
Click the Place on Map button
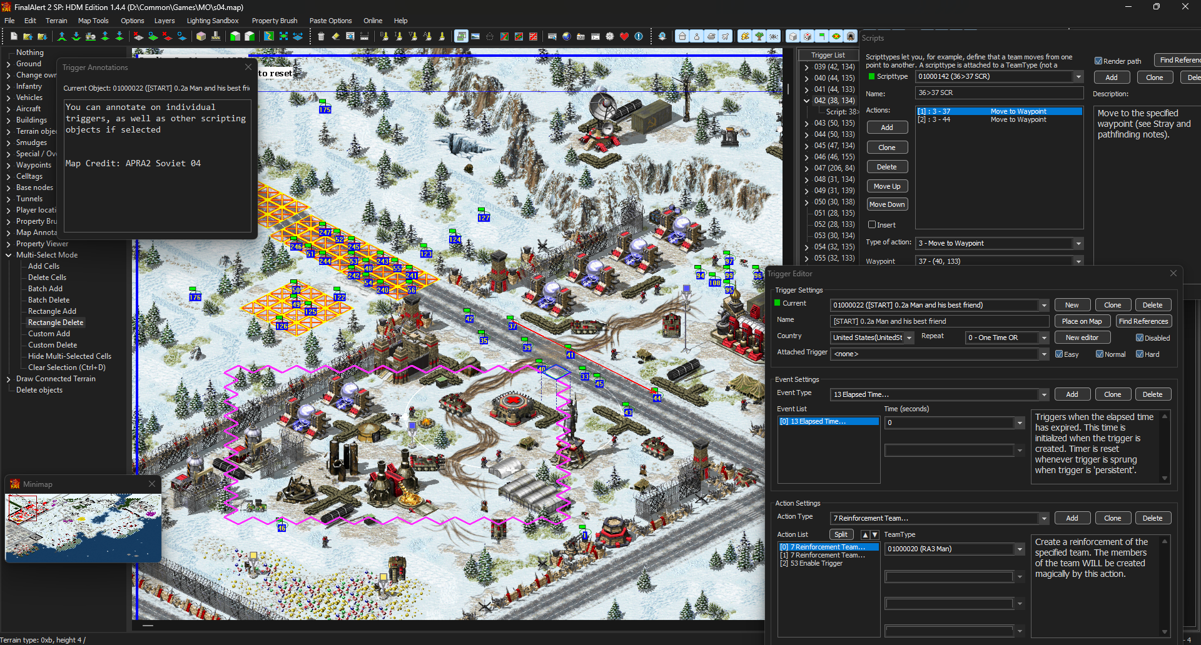tap(1082, 321)
